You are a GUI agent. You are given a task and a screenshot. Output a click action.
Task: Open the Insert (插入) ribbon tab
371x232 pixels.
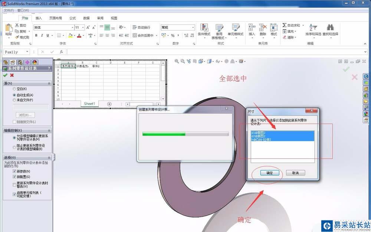[x=39, y=18]
